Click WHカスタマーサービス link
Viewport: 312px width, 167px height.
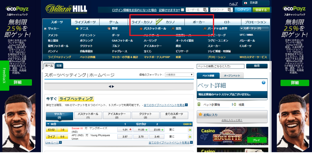click(253, 57)
